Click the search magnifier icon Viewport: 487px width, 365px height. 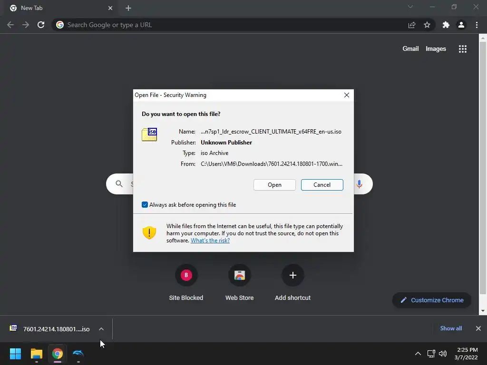click(x=119, y=184)
